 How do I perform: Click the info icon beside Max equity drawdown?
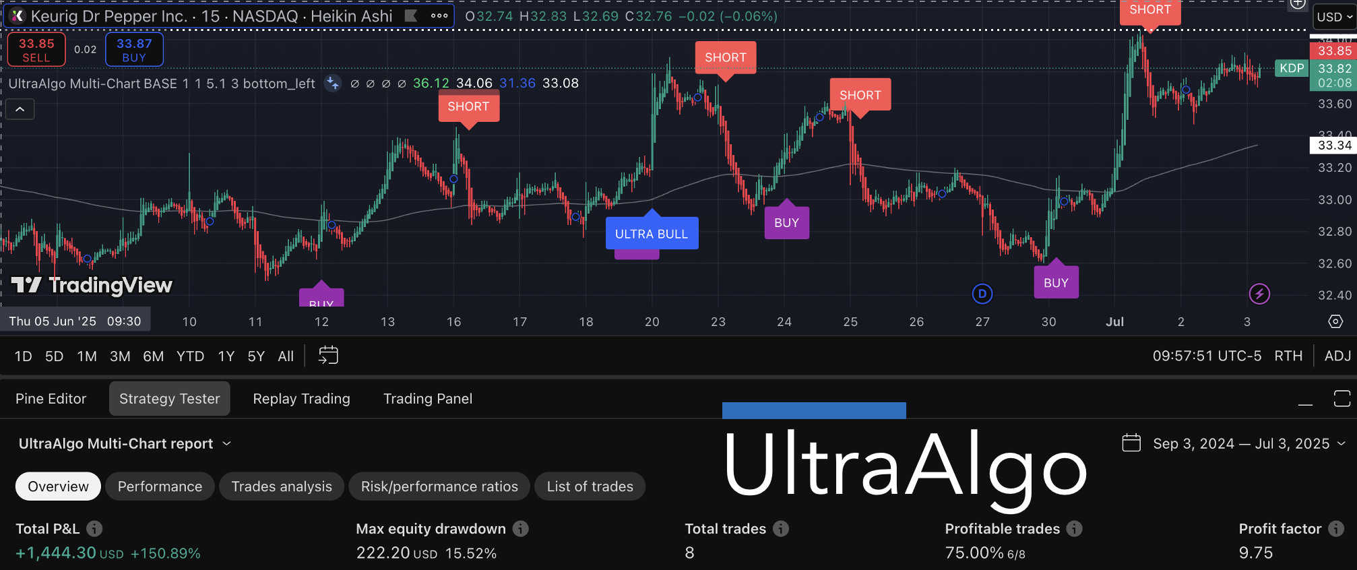520,529
